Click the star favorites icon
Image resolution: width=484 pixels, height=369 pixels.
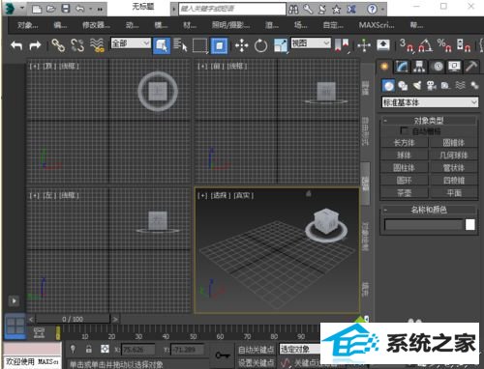(337, 9)
